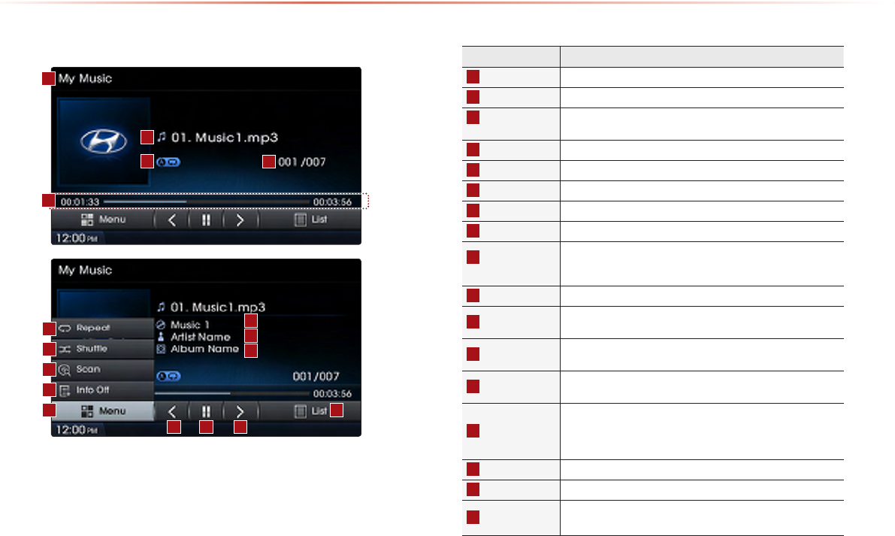Click the music note beside 01. Music1.mp3 above Music 1
895x536 pixels.
(x=162, y=307)
